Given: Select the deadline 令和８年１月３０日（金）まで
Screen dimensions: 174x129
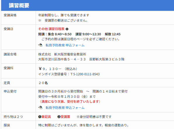Looking at the screenshot, I should [73, 97].
